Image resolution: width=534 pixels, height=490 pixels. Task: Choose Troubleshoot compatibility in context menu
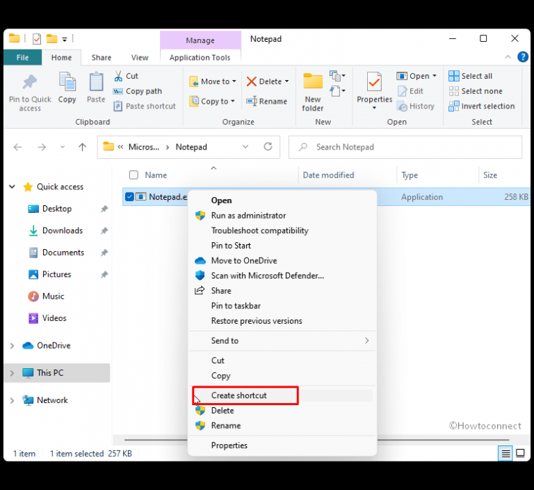282,230
